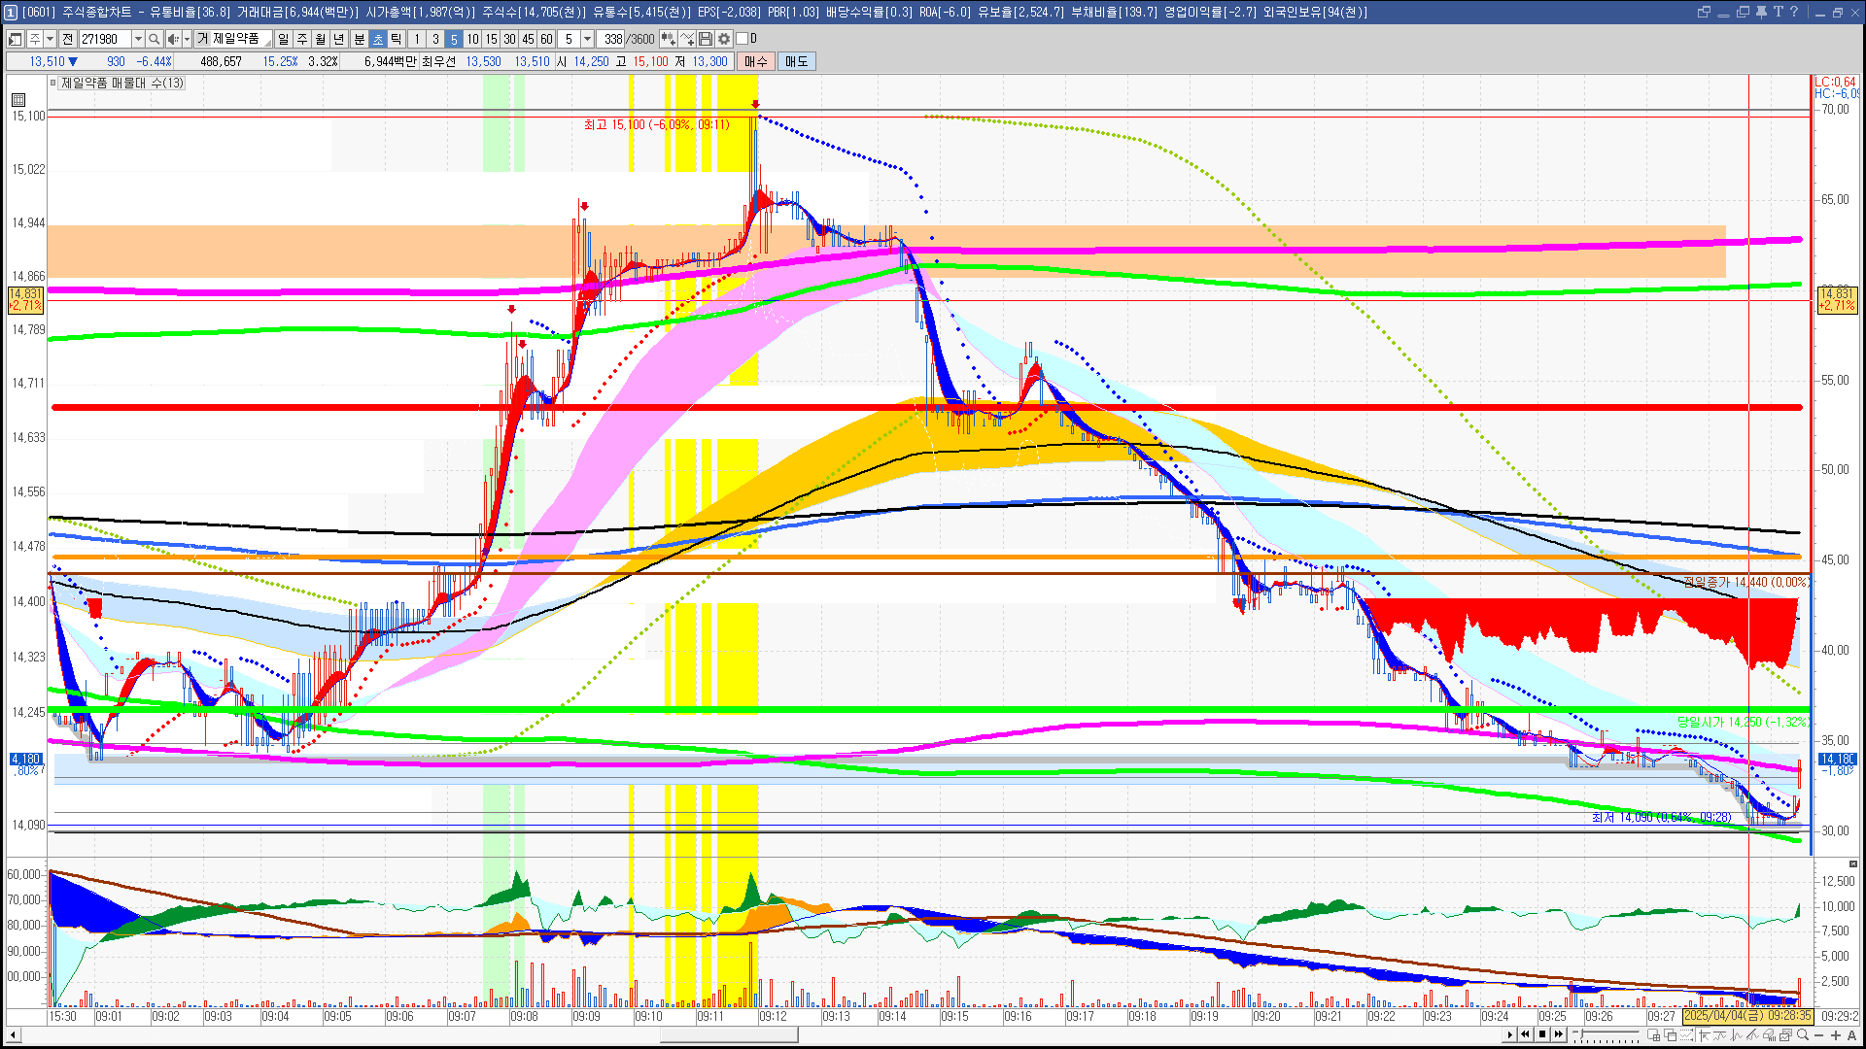Toggle the 분 (minute) chart period
This screenshot has width=1866, height=1049.
[x=359, y=39]
